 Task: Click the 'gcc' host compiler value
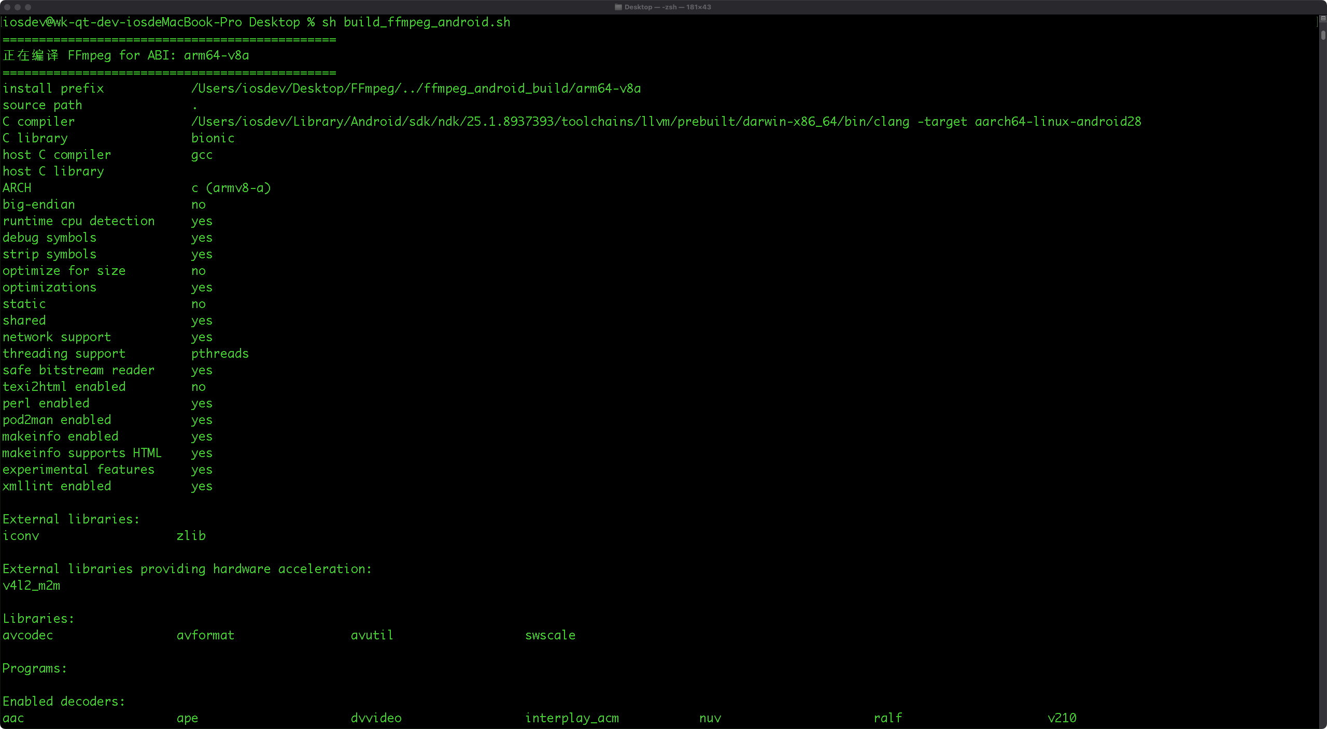click(x=202, y=155)
